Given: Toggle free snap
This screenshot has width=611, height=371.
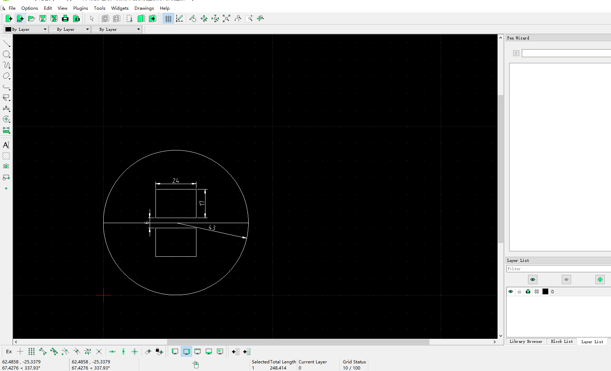Looking at the screenshot, I should coord(20,351).
